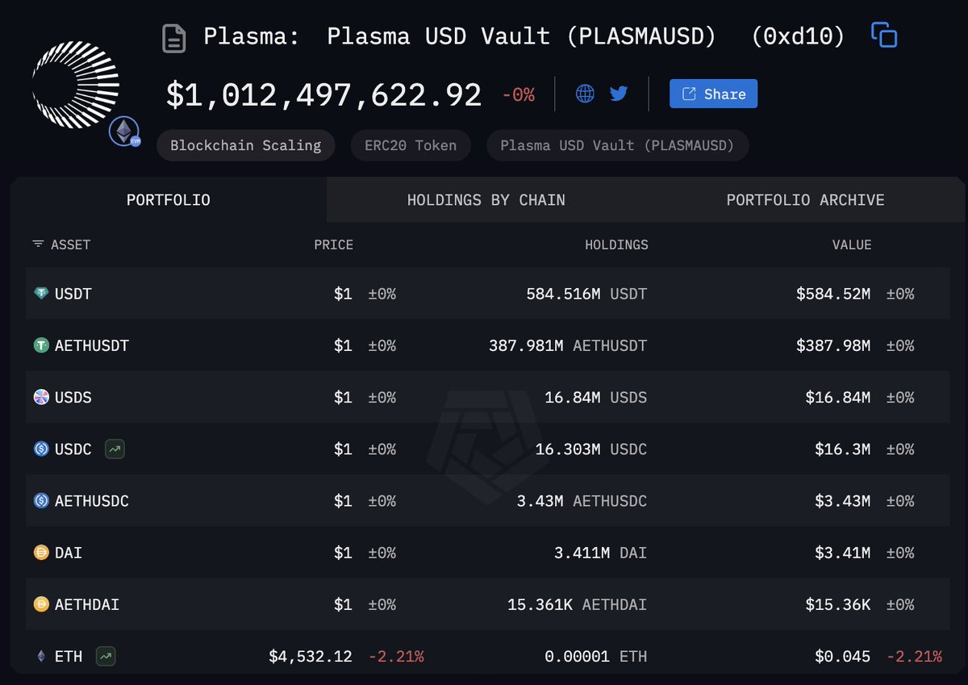Sort by the HOLDINGS column header

point(616,244)
